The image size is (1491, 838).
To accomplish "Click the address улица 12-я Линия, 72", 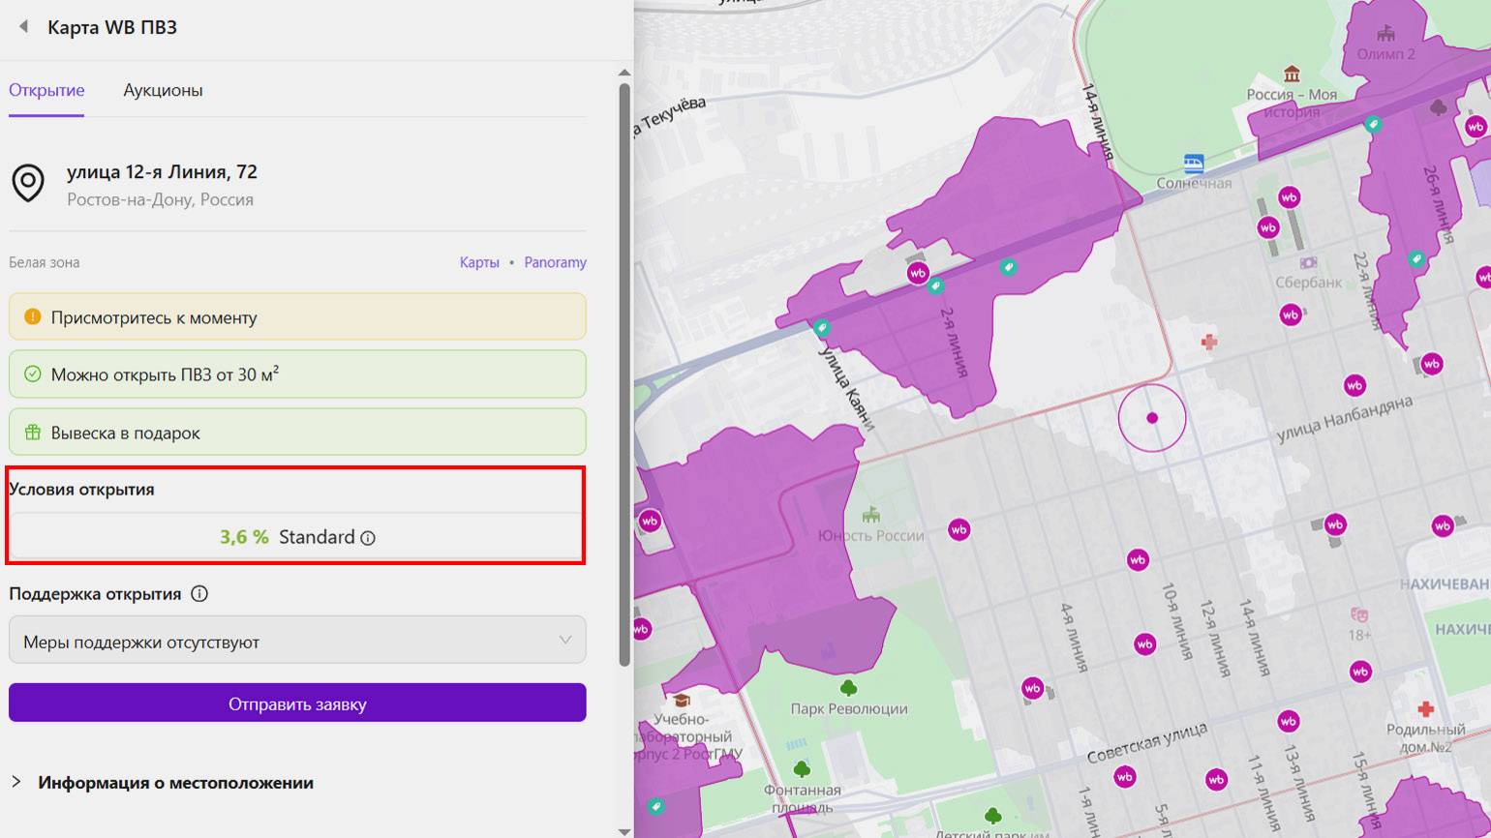I will point(162,172).
